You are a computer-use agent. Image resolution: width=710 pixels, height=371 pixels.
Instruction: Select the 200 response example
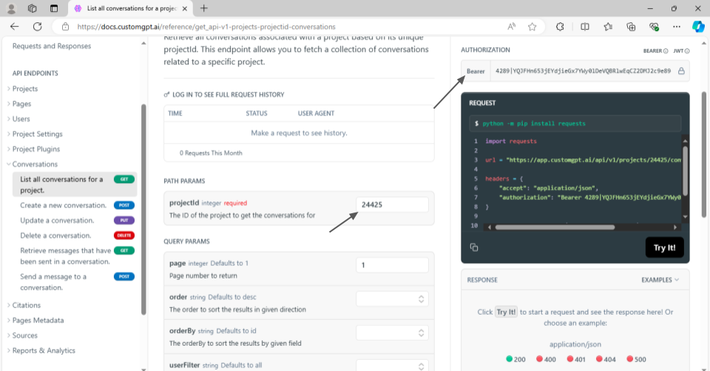[x=515, y=359]
